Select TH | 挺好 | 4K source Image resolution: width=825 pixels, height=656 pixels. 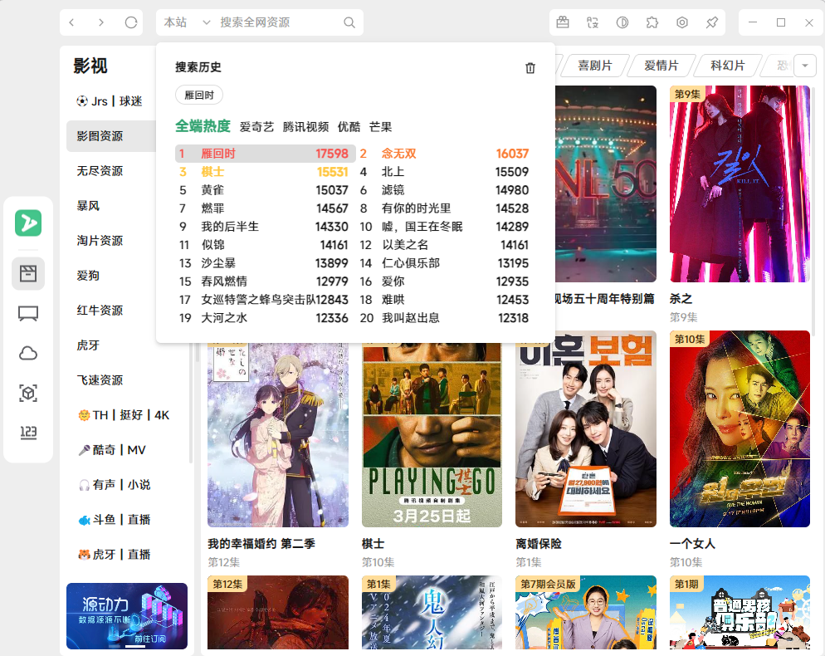point(127,415)
